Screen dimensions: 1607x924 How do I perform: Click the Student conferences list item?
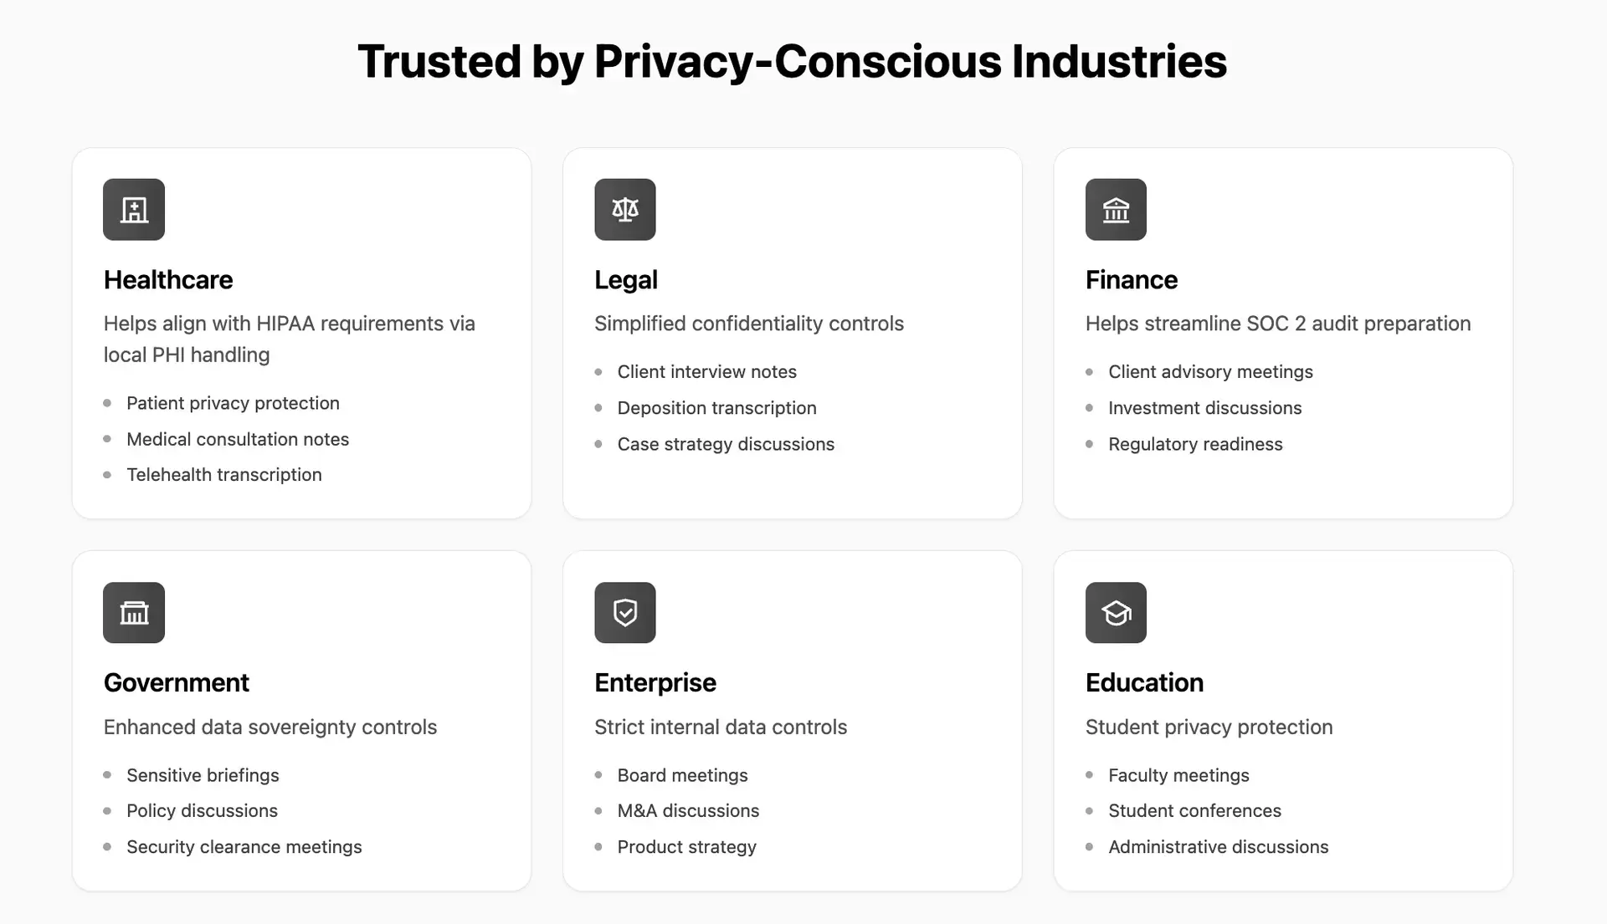click(1194, 811)
